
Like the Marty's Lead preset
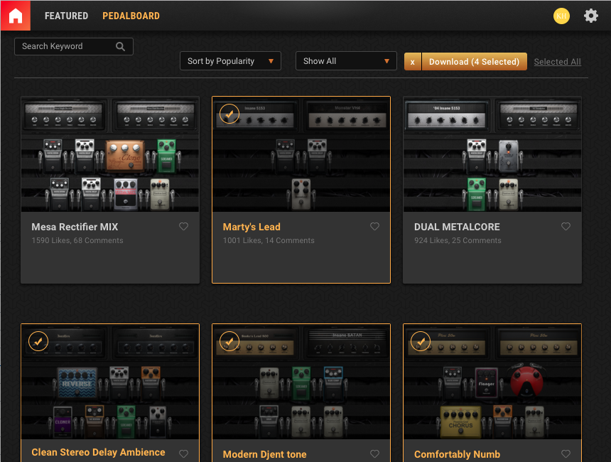point(374,227)
